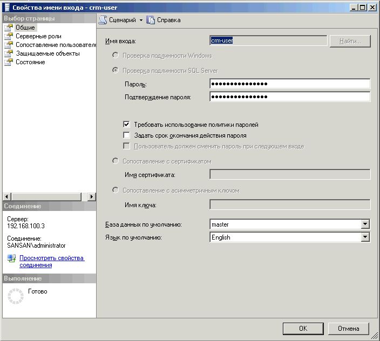Toggle Пользователь должен сменить пароль checkbox

coord(126,146)
